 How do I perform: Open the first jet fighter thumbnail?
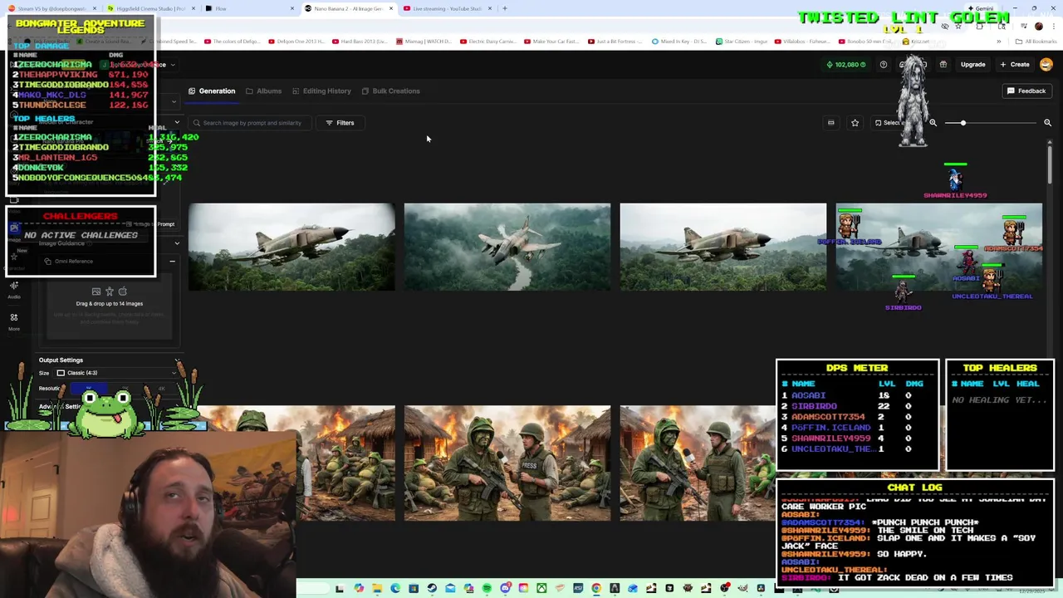291,247
